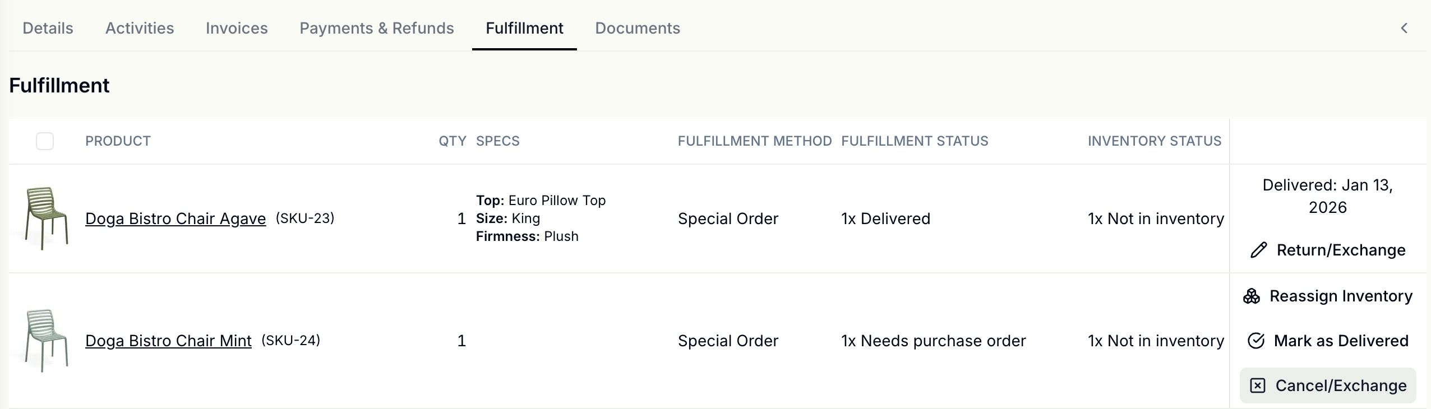Open the Doga Bistro Chair Mint thumbnail
This screenshot has height=409, width=1431.
(46, 341)
